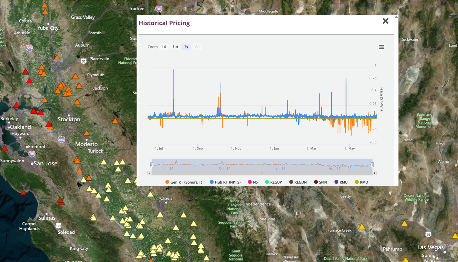
Task: Select the orange triangle marker east of Stockton
Action: click(115, 121)
